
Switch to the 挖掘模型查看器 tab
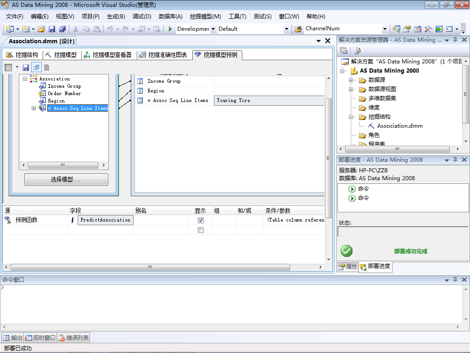[x=107, y=55]
